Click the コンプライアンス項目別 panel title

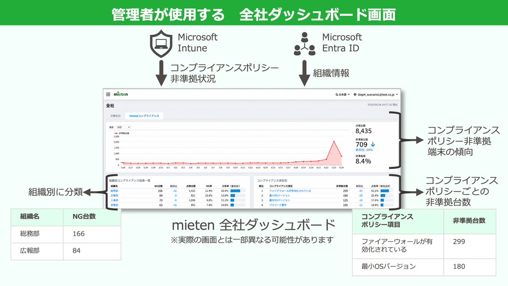coord(272,181)
